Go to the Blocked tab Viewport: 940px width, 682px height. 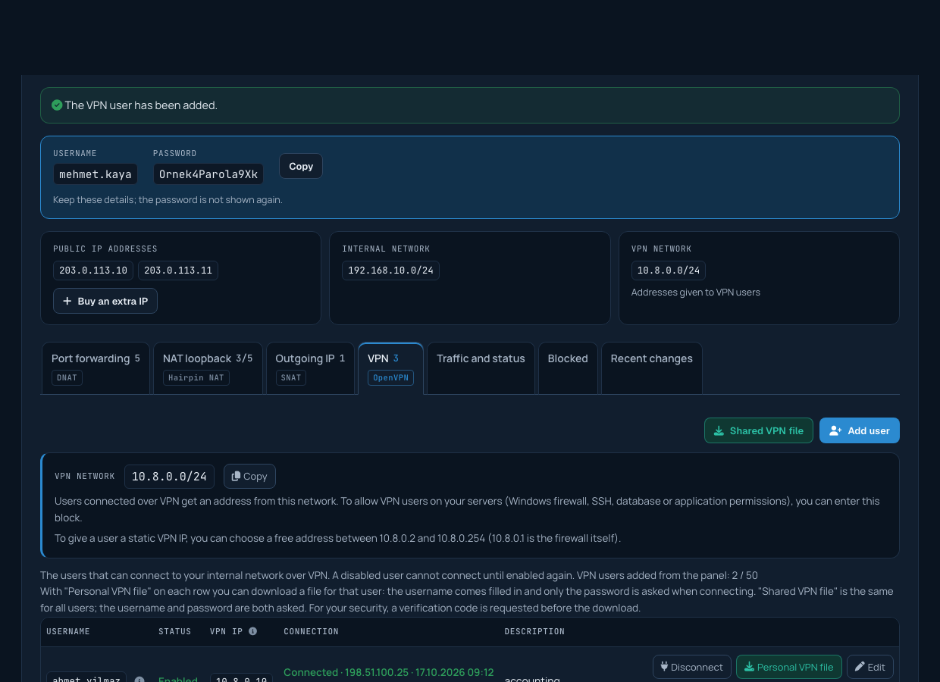coord(568,368)
